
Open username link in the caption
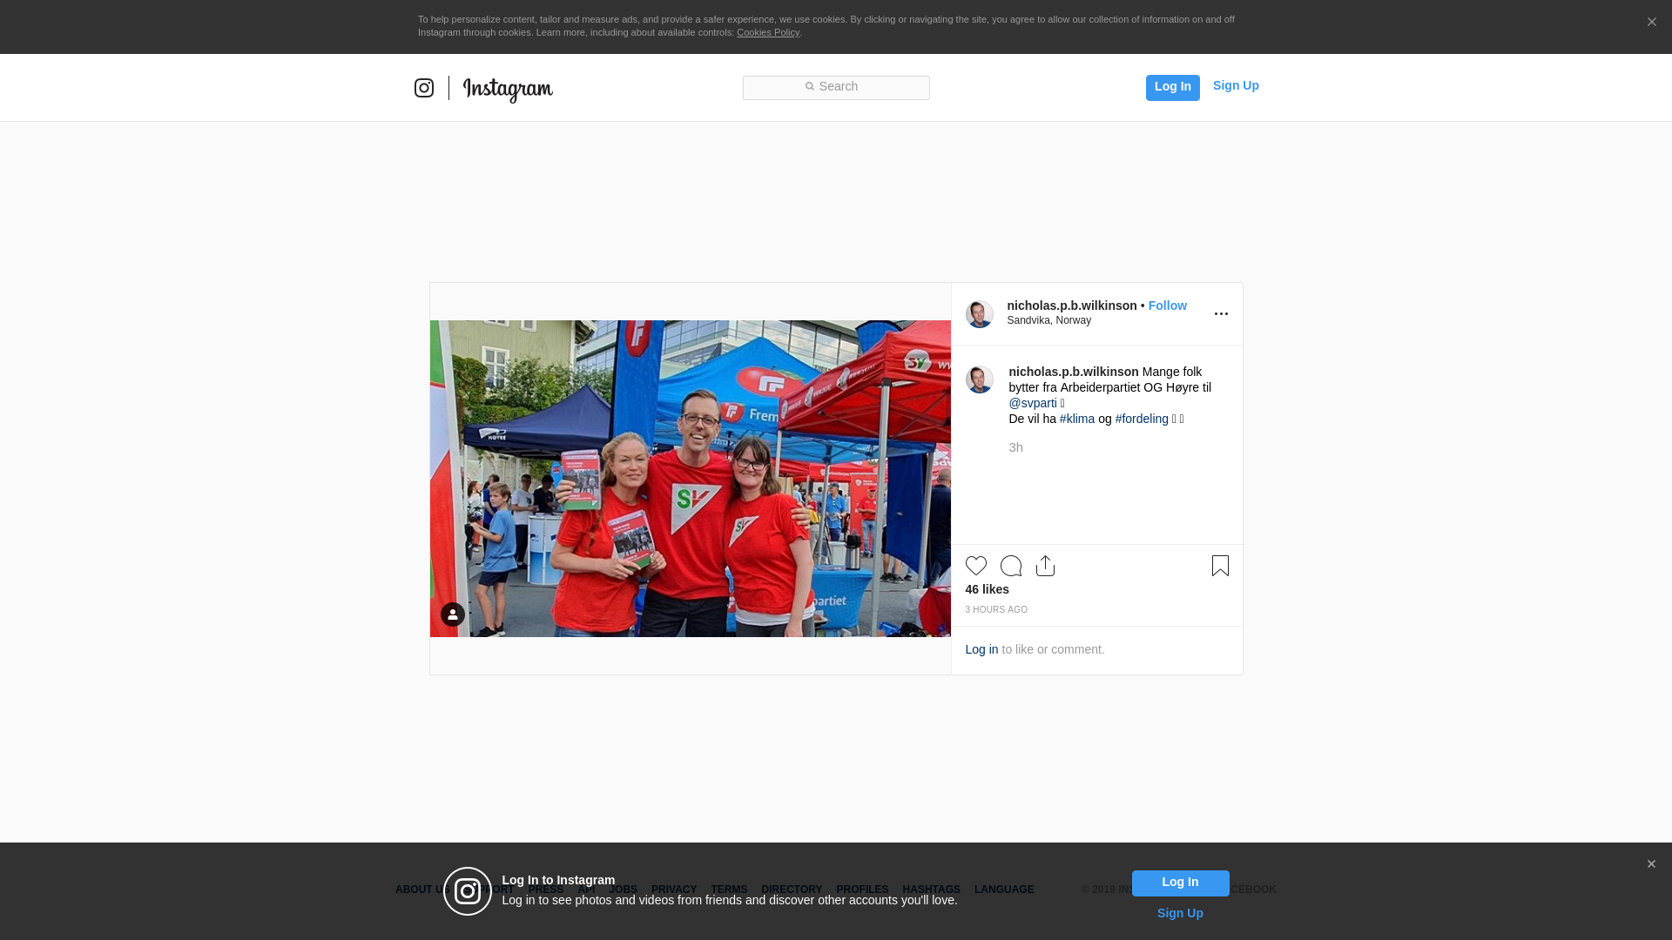pyautogui.click(x=1074, y=372)
